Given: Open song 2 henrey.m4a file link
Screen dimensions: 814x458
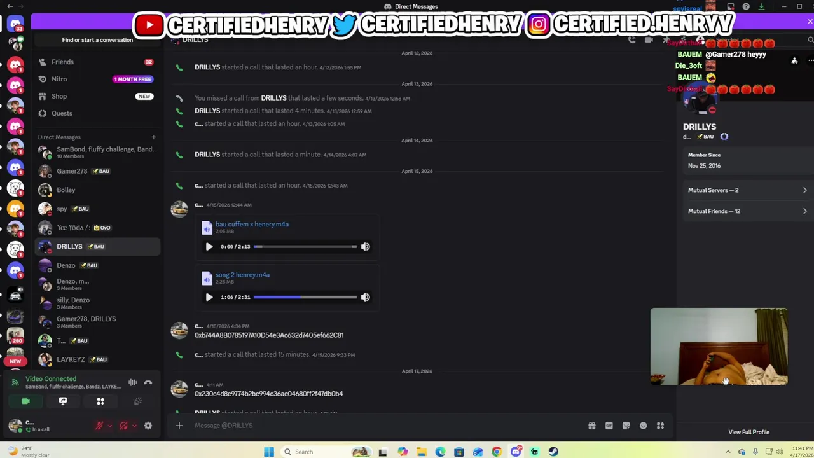Looking at the screenshot, I should [x=242, y=275].
